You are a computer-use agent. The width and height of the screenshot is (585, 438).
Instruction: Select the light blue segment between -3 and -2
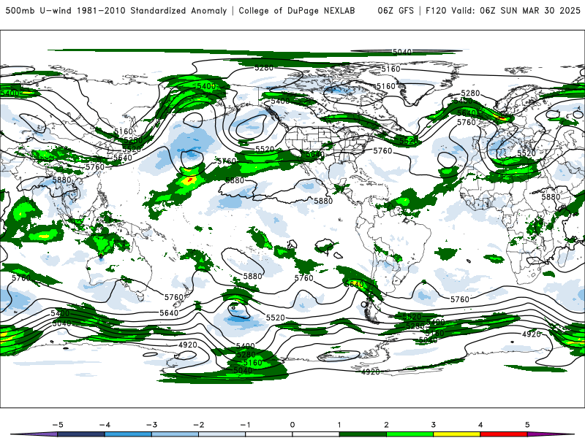click(x=175, y=434)
